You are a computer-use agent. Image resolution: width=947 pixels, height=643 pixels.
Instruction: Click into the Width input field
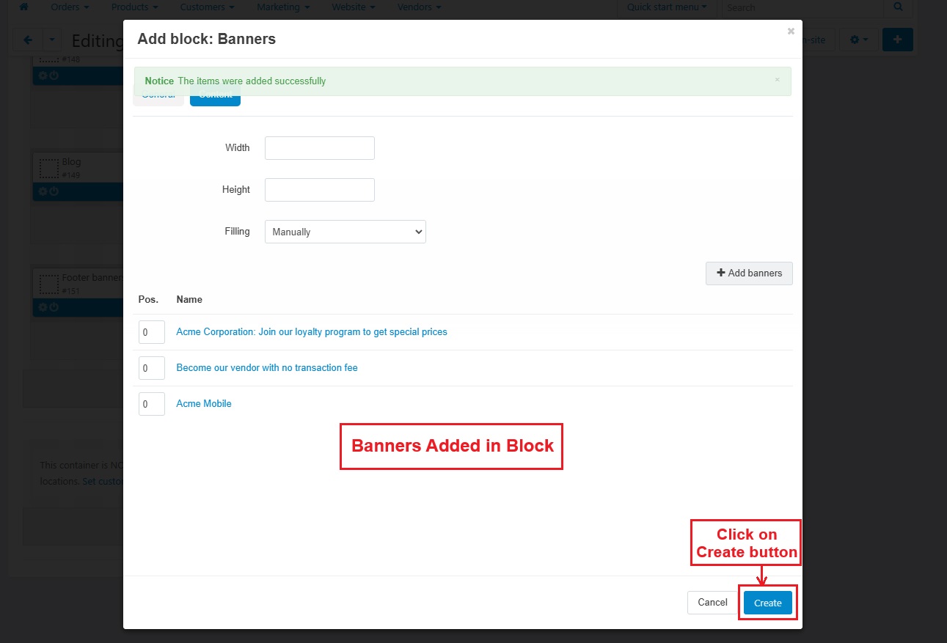319,148
